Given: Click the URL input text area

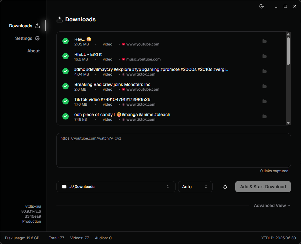Looking at the screenshot, I should click(173, 150).
